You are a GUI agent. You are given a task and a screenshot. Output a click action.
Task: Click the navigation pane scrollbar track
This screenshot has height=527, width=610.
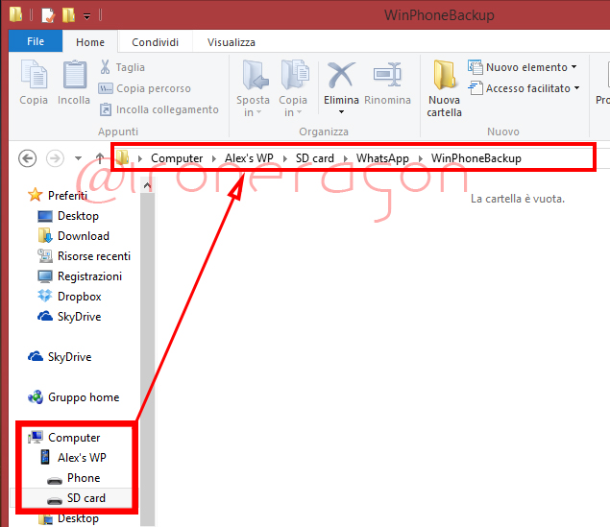coord(147,360)
